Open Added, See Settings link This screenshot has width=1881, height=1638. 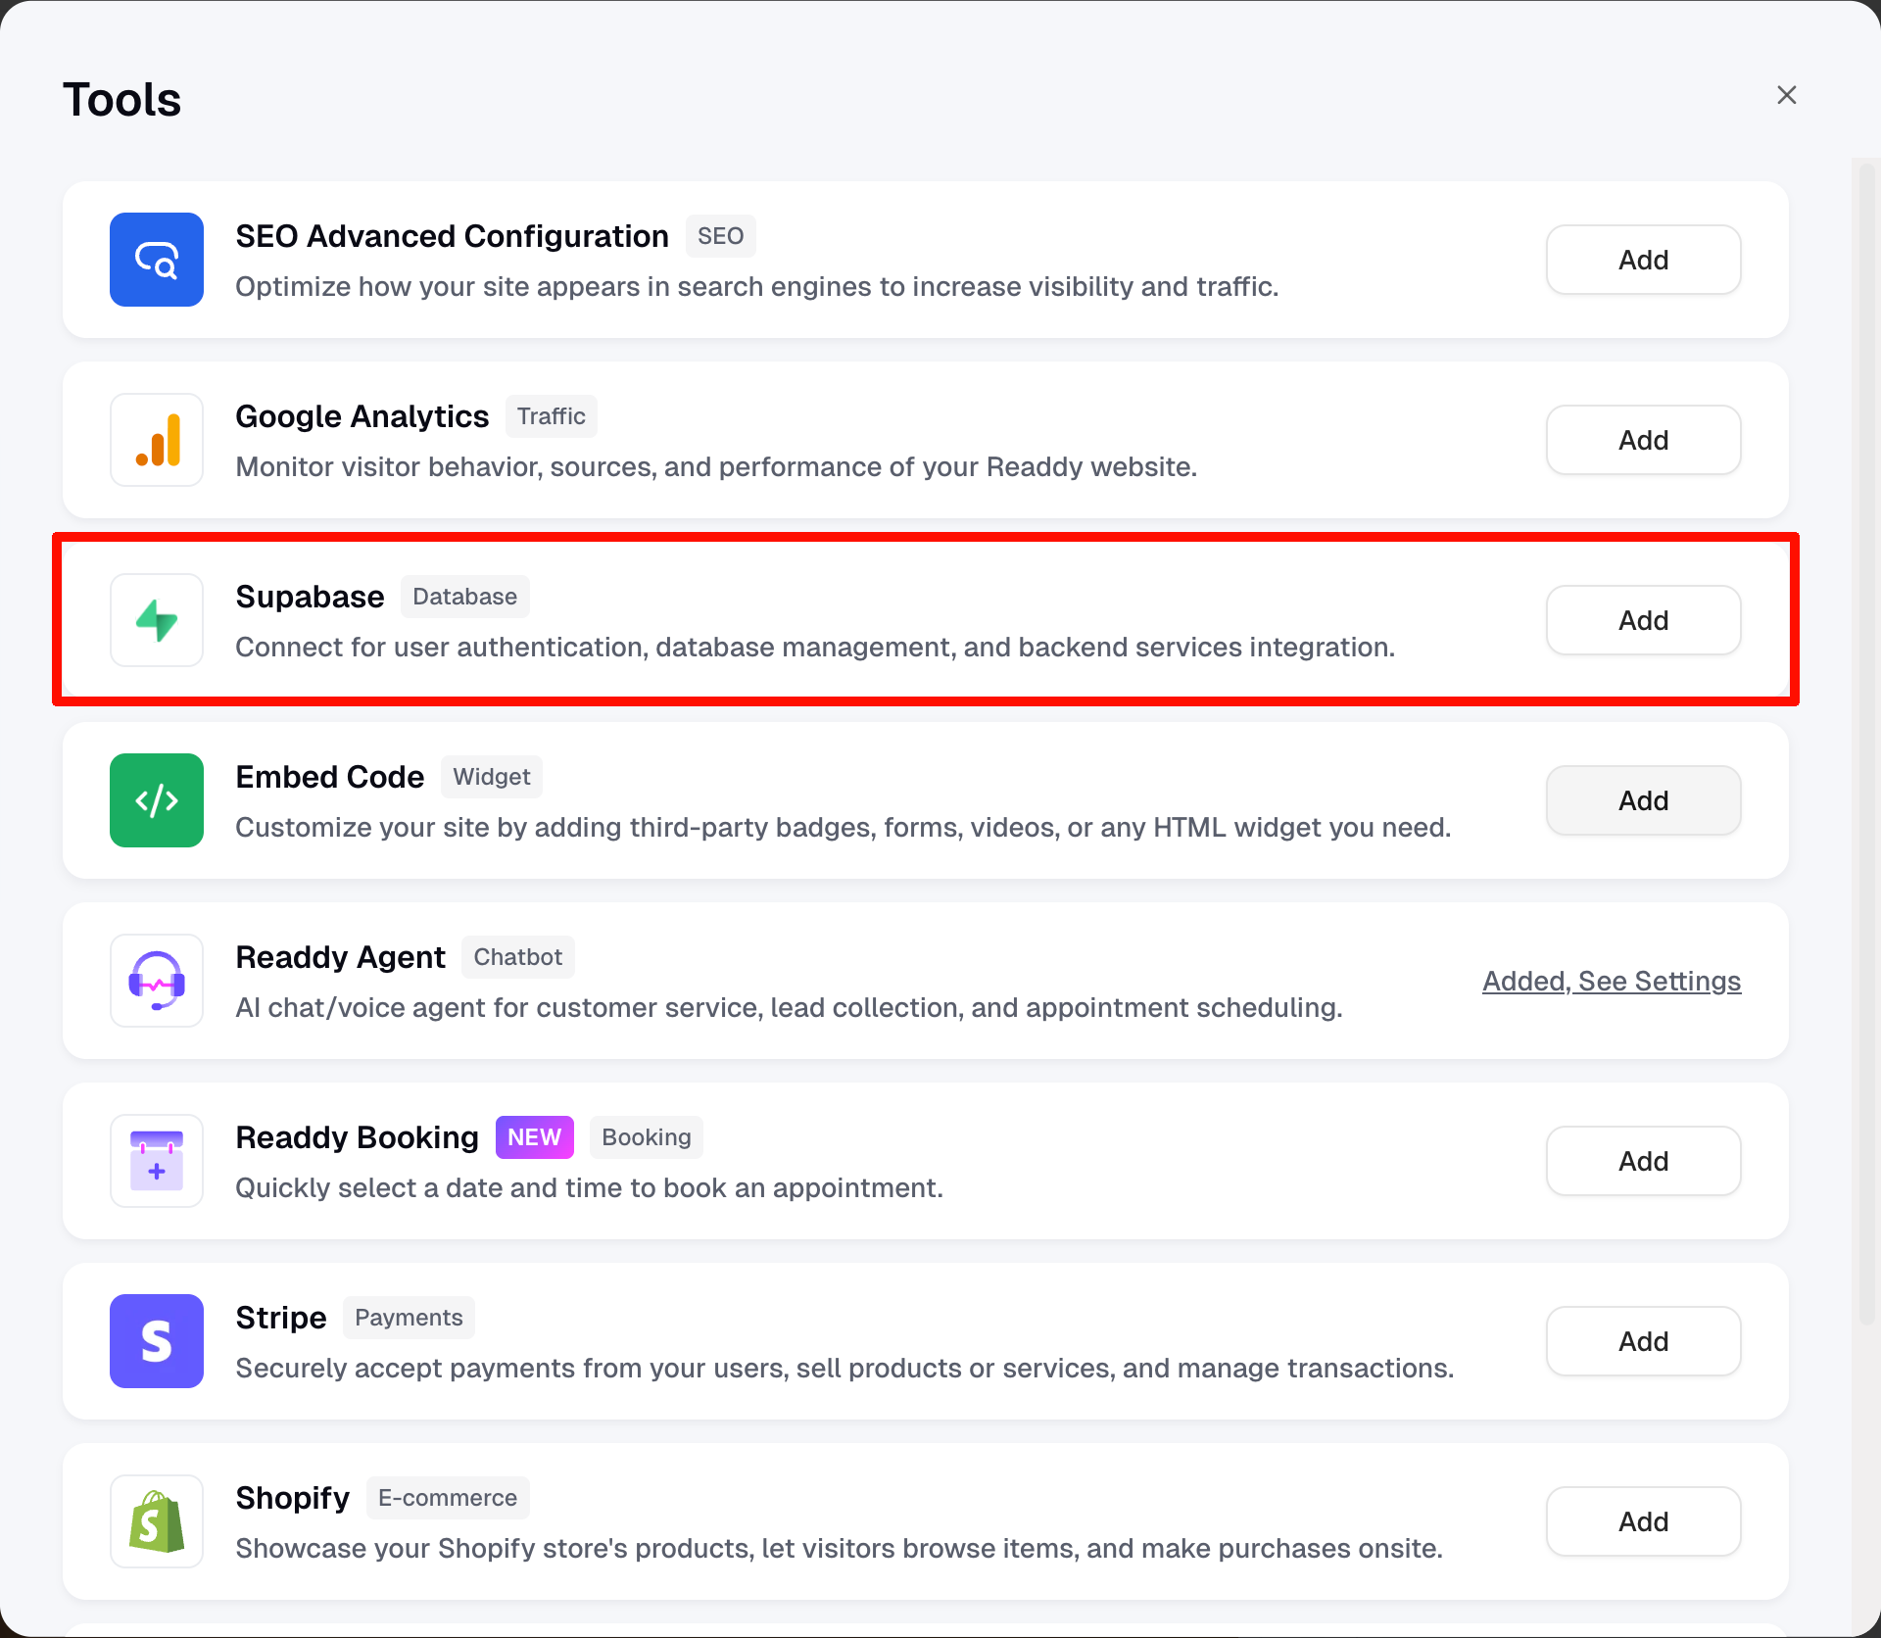point(1611,981)
